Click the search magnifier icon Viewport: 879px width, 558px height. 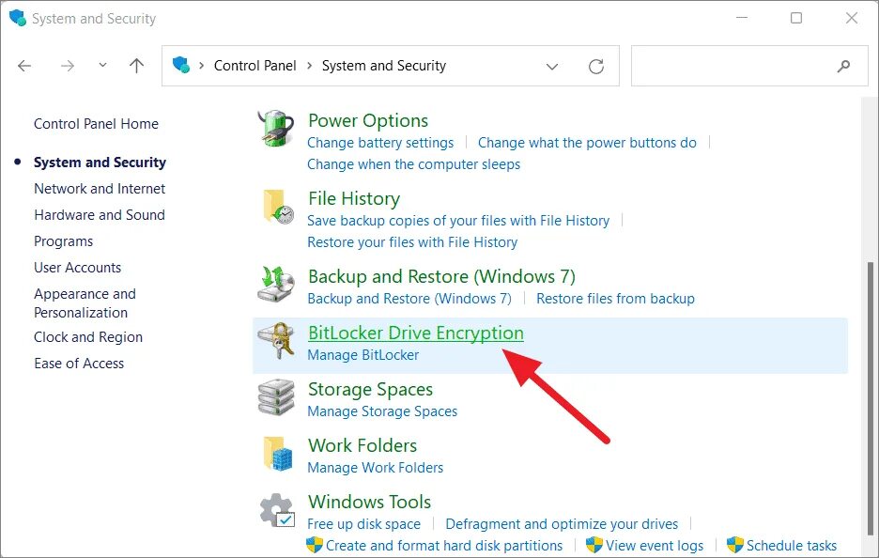click(843, 66)
